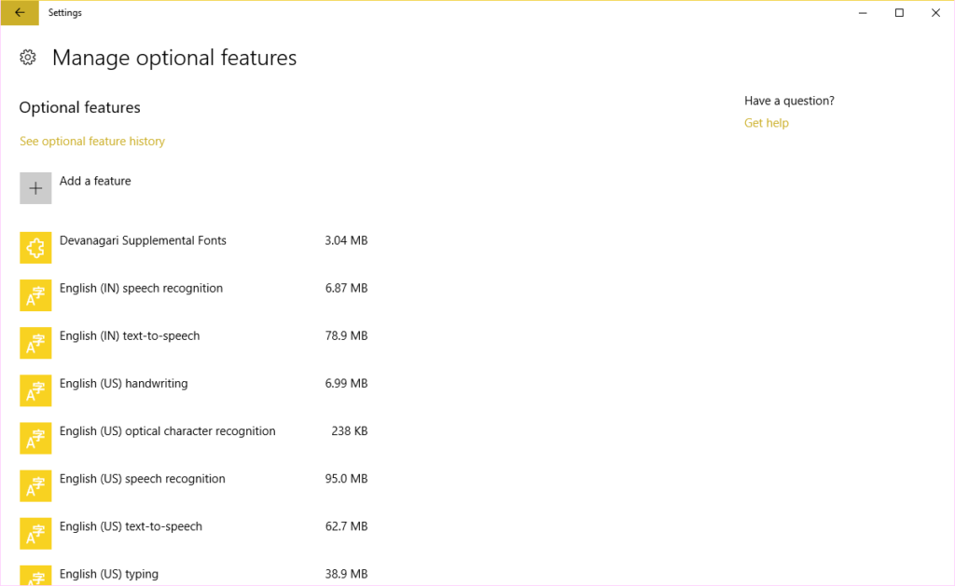Open See optional feature history link

coord(92,142)
